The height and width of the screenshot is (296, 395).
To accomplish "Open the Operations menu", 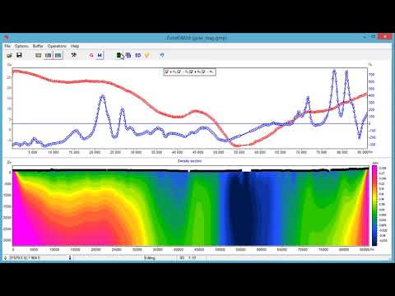I will coord(57,46).
